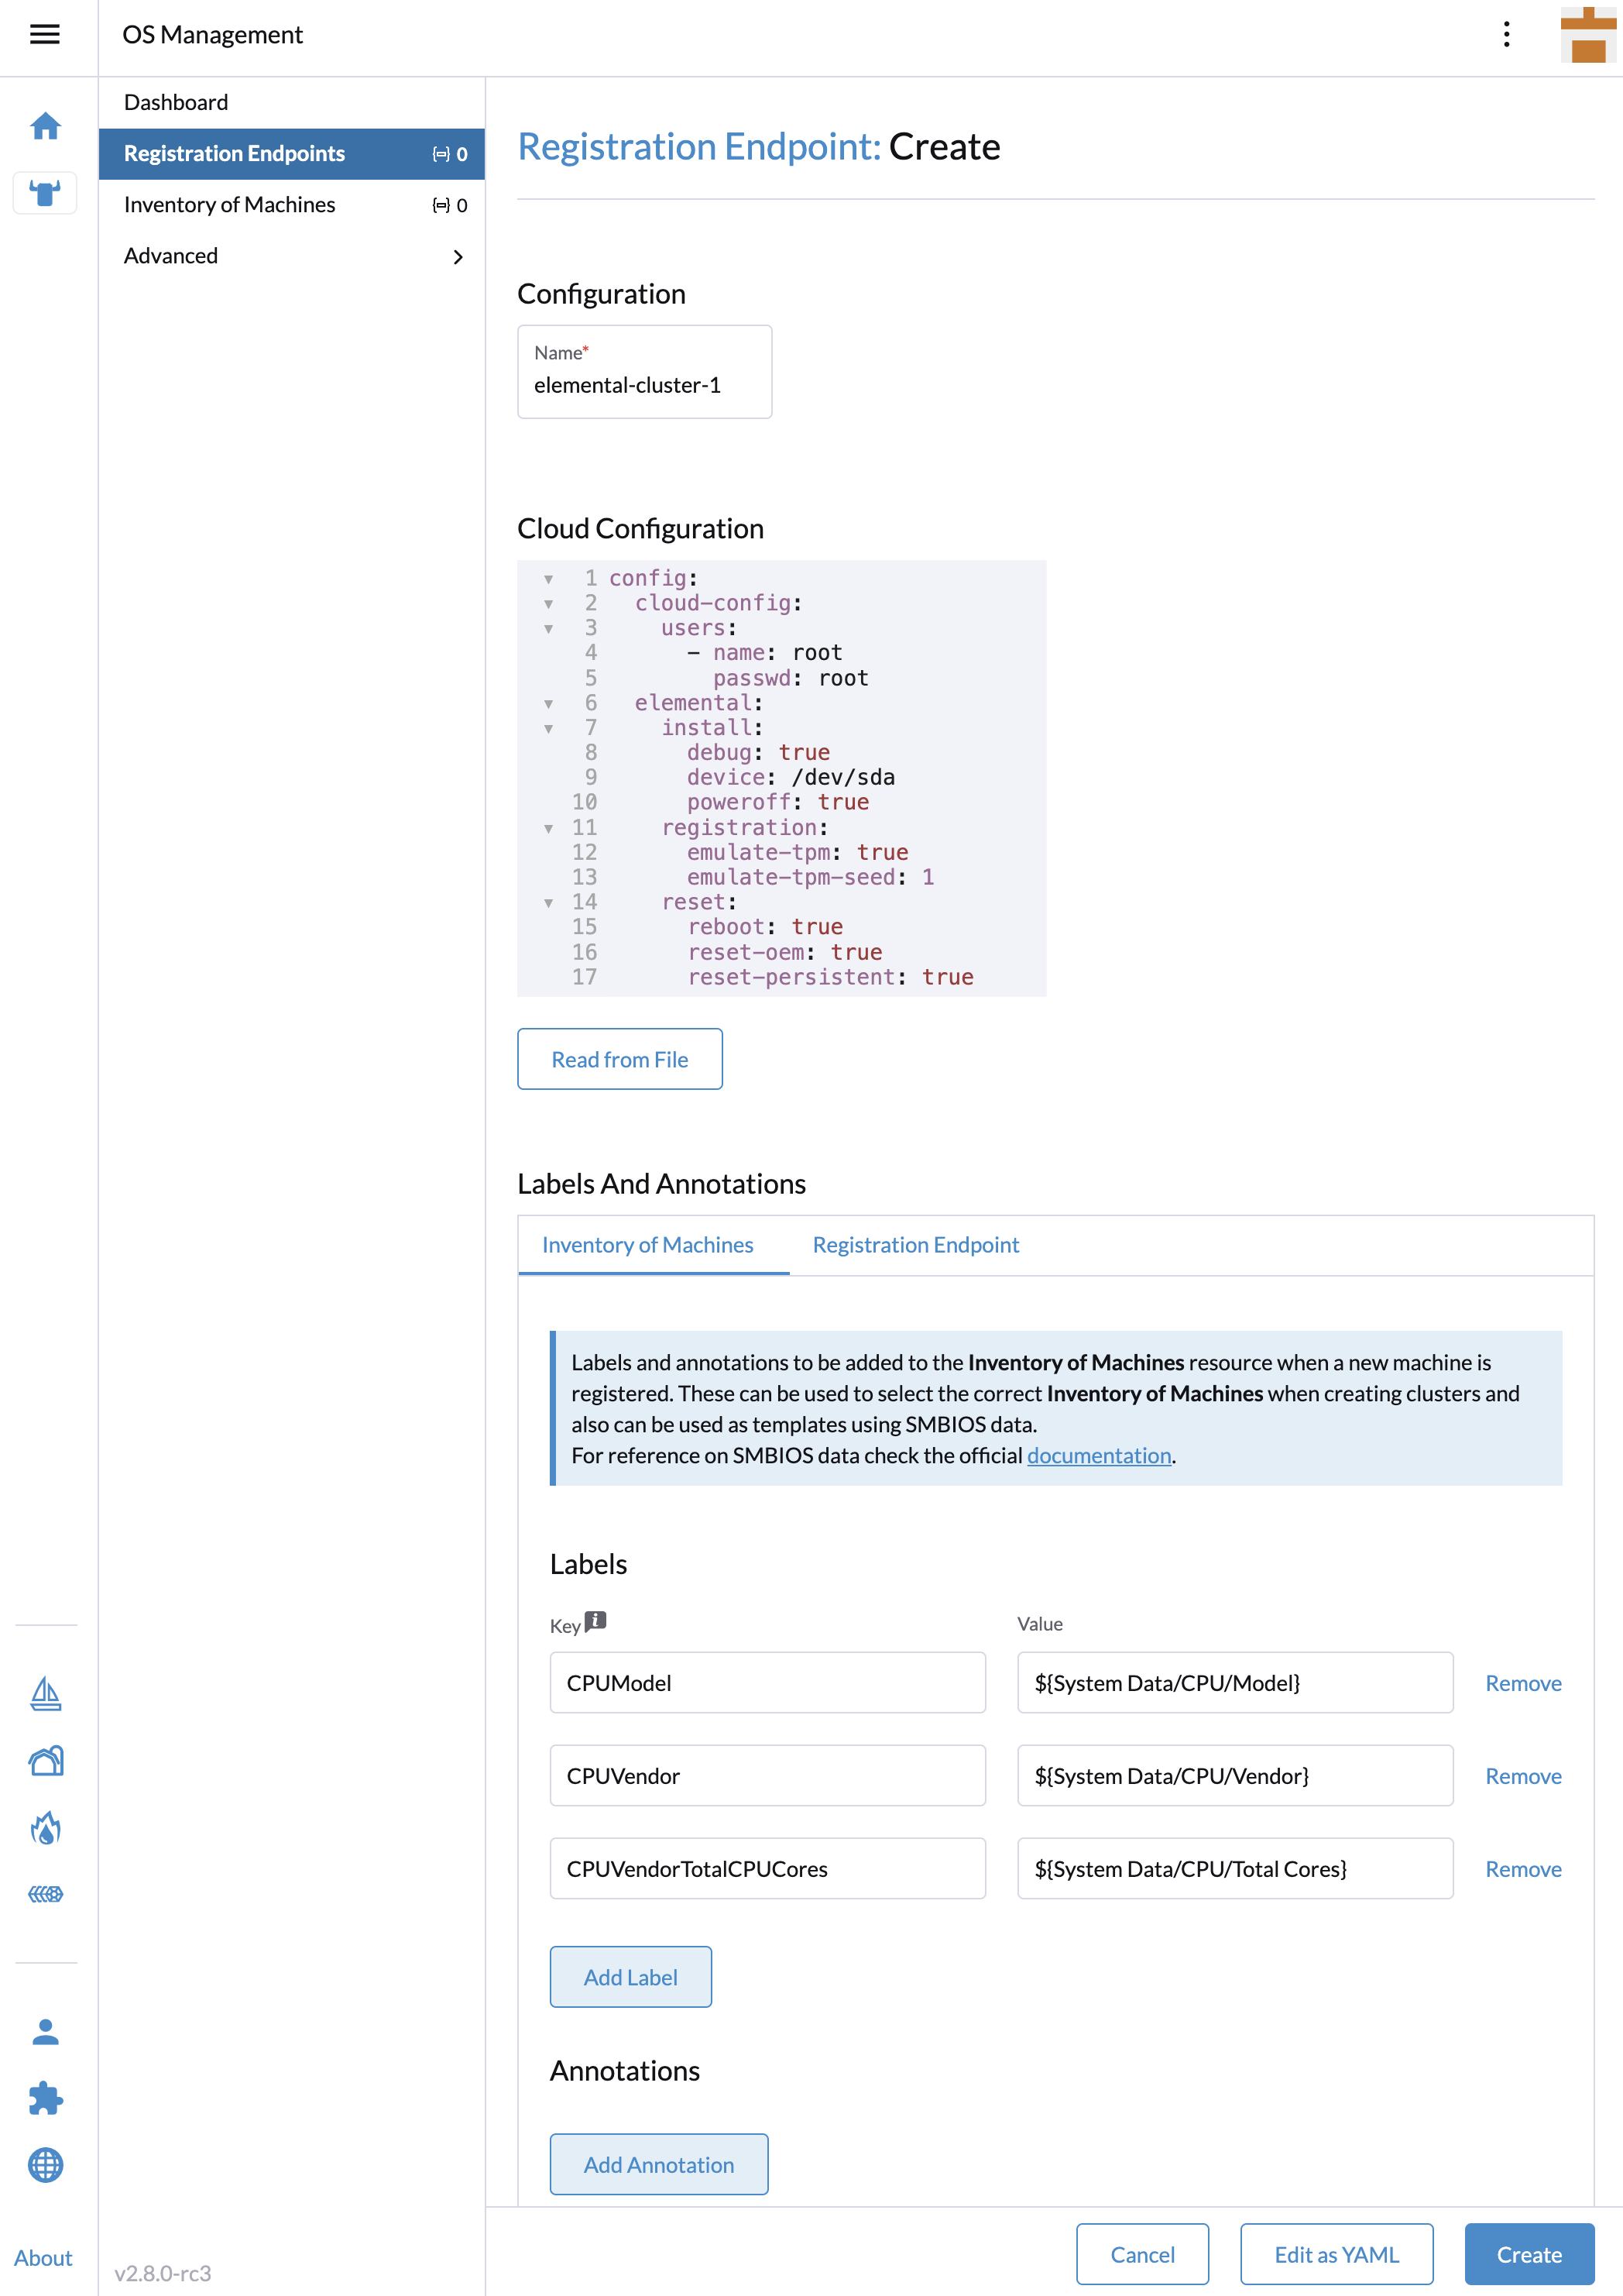1623x2296 pixels.
Task: Edit the ${System Data/CPU/Model} value field
Action: pos(1235,1683)
